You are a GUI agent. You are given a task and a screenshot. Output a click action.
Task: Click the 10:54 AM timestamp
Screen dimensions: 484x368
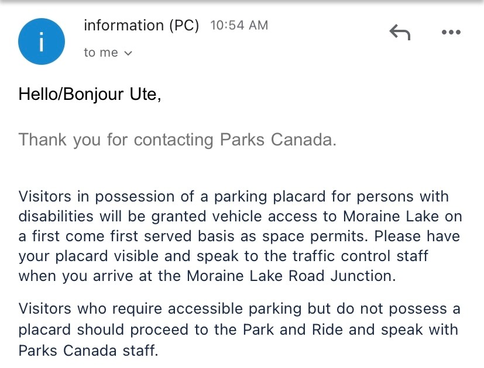(x=238, y=26)
